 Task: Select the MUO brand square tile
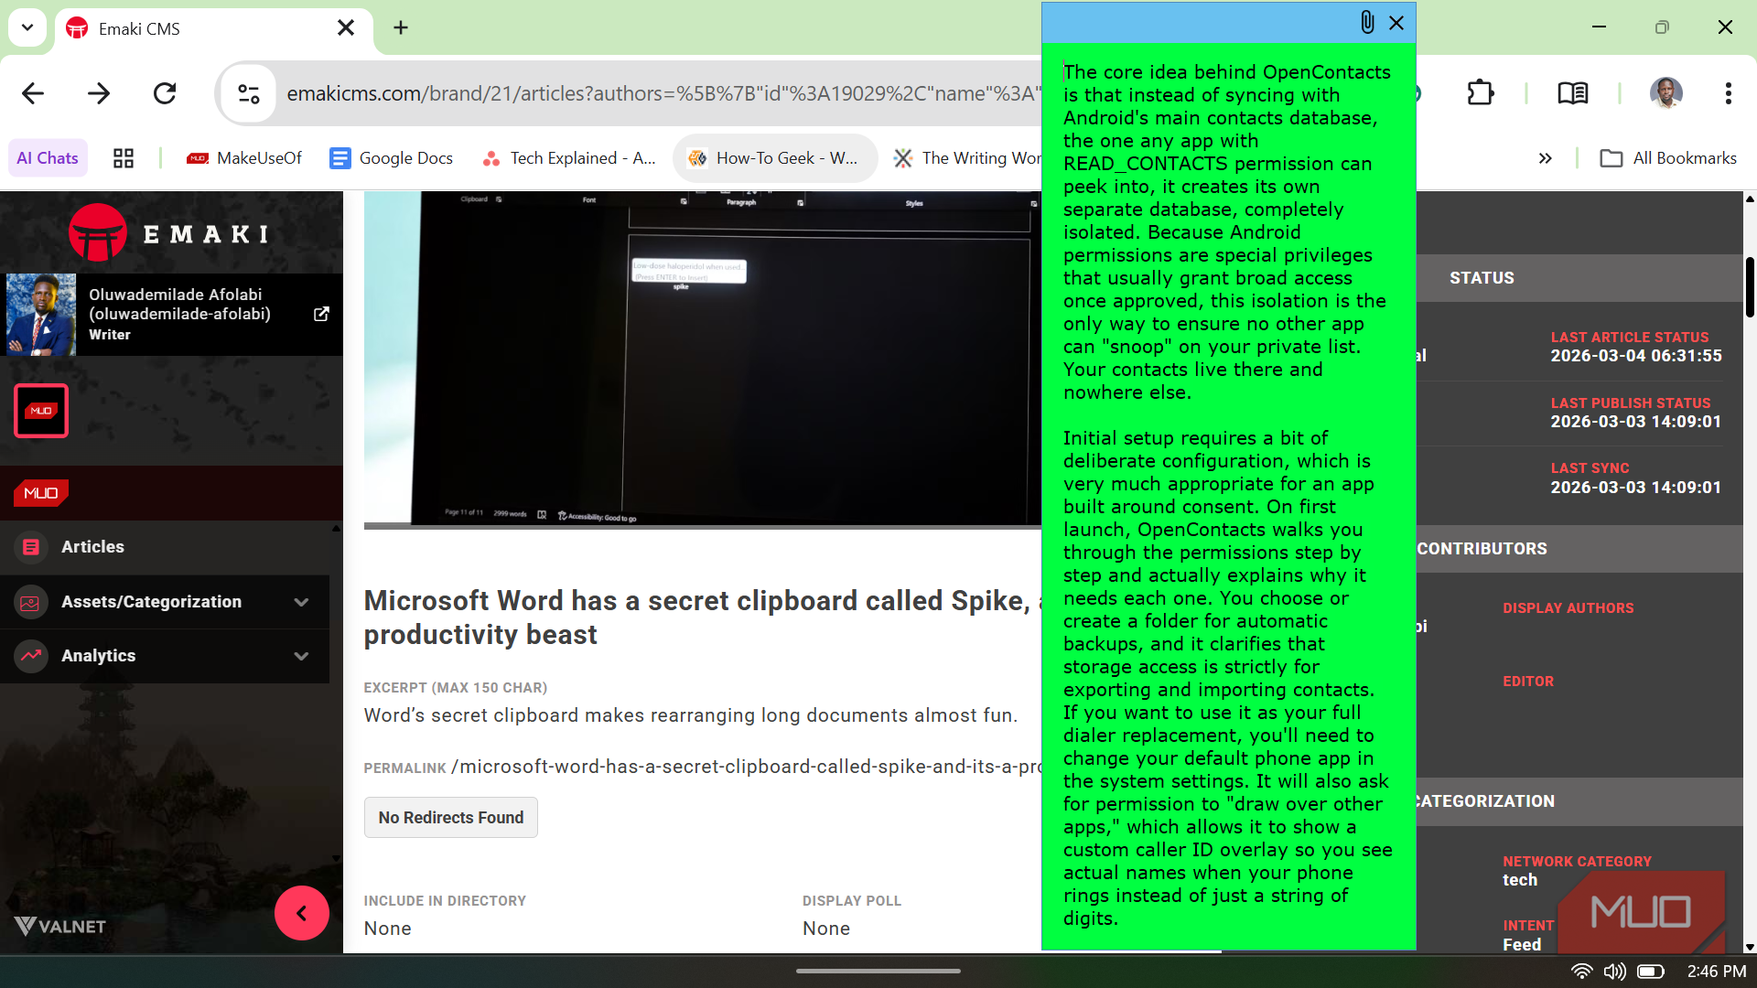point(41,411)
